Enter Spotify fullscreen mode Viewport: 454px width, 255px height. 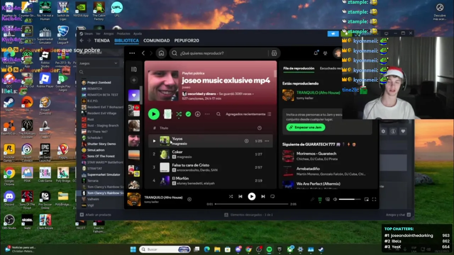pyautogui.click(x=374, y=199)
